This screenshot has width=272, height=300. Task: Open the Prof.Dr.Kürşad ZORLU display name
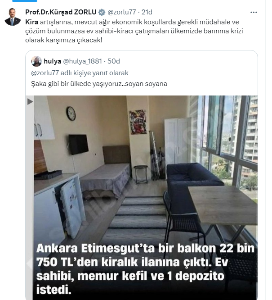click(61, 12)
